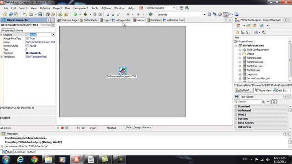
Task: Click the Set debug desktop icon
Action: [x=187, y=8]
